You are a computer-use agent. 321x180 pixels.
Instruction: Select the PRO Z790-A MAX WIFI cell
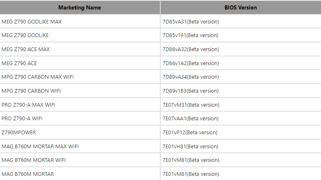[x=80, y=105]
